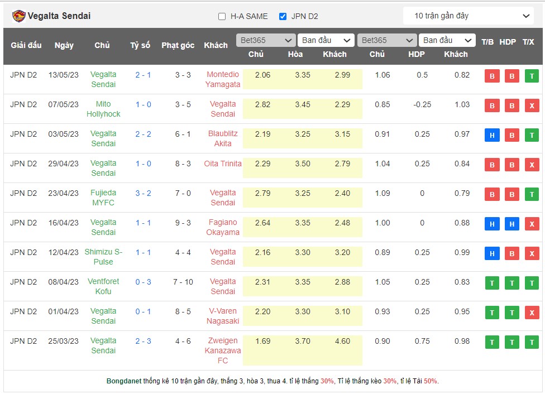Uncheck the JPN D2 checkbox

(283, 17)
